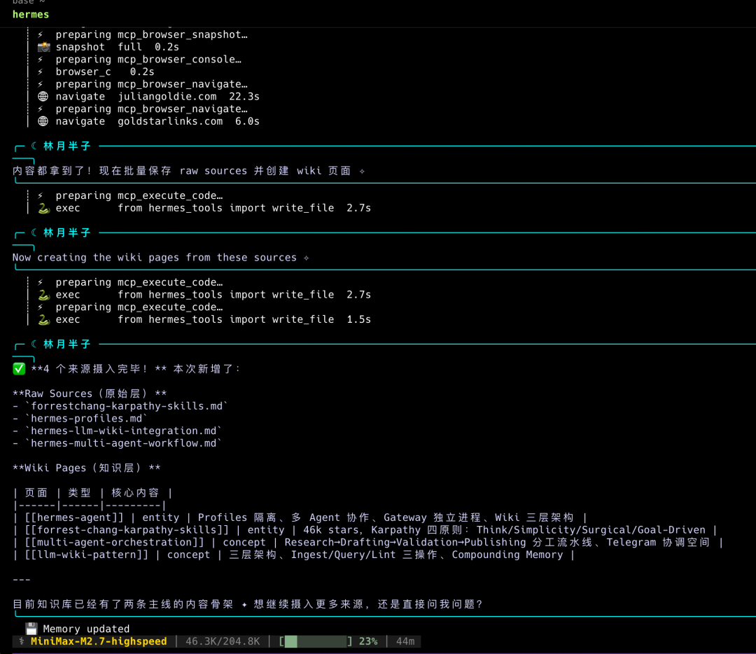Click the lightning icon beside preparing mcp_browser_snapshot
The image size is (756, 654).
tap(41, 35)
